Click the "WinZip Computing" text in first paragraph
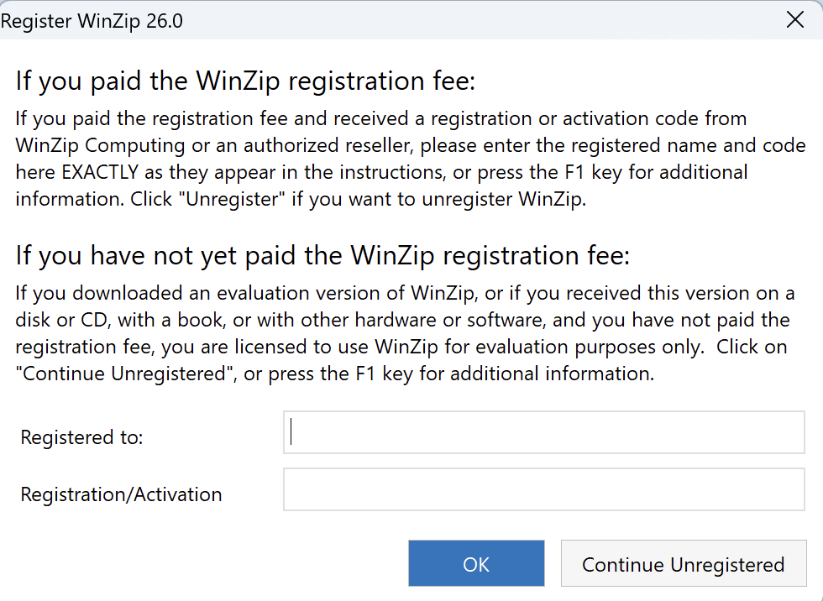 100,145
